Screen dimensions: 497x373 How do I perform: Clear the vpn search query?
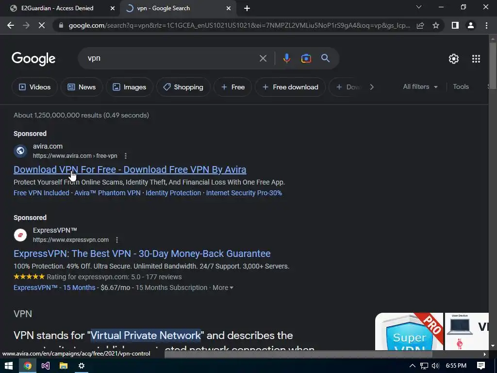tap(263, 58)
